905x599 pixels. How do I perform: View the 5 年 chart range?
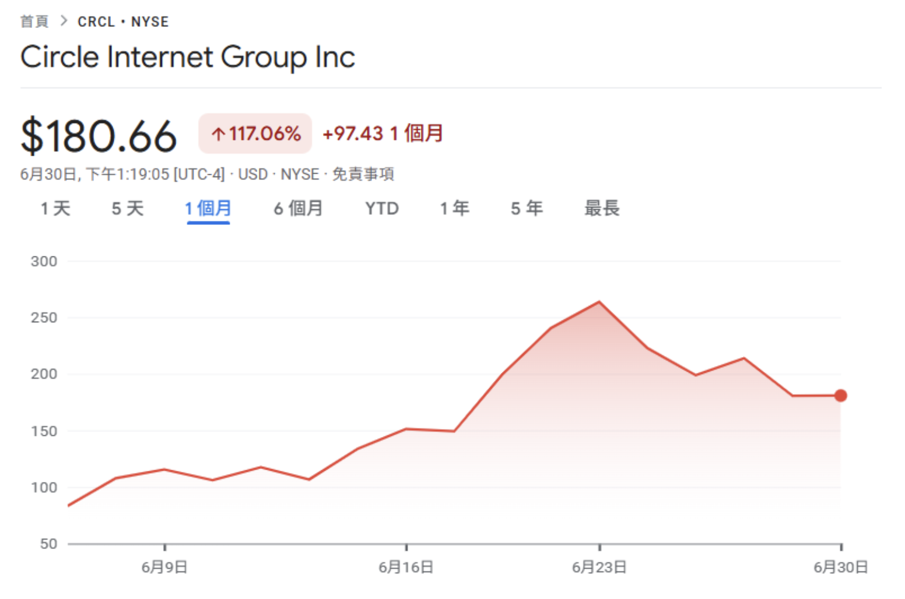[527, 209]
